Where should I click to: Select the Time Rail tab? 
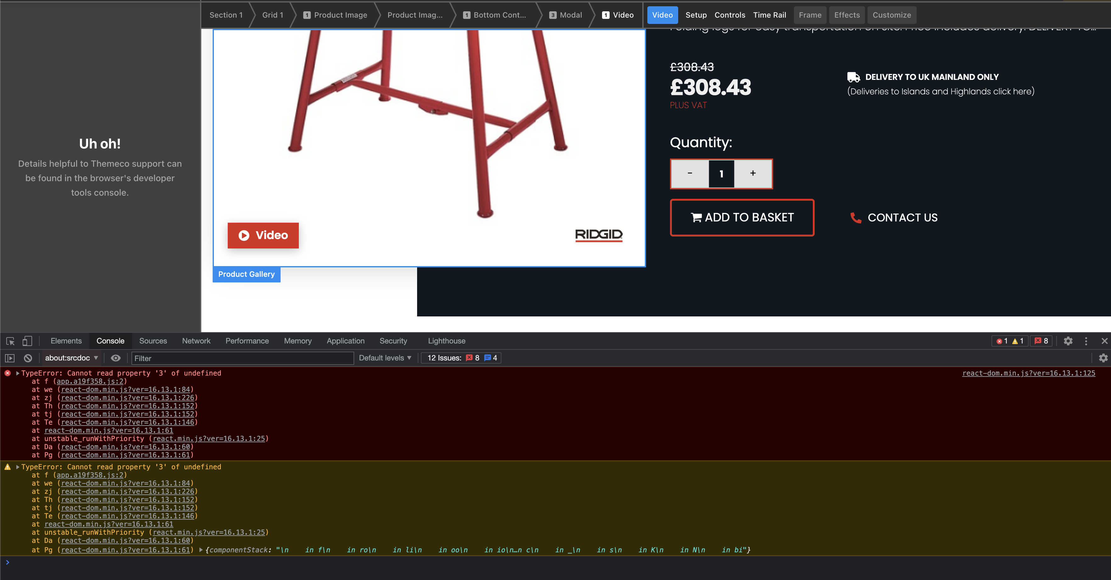tap(769, 15)
